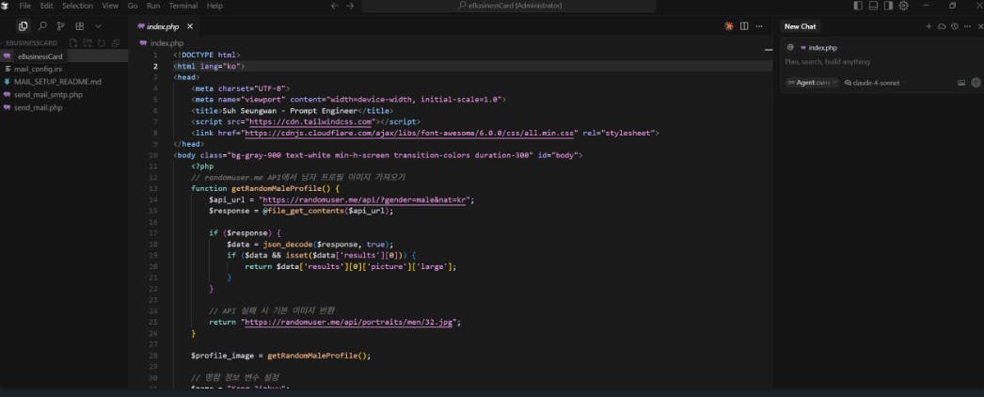Show chat history clock icon
Screen dimensions: 984x397
[955, 26]
